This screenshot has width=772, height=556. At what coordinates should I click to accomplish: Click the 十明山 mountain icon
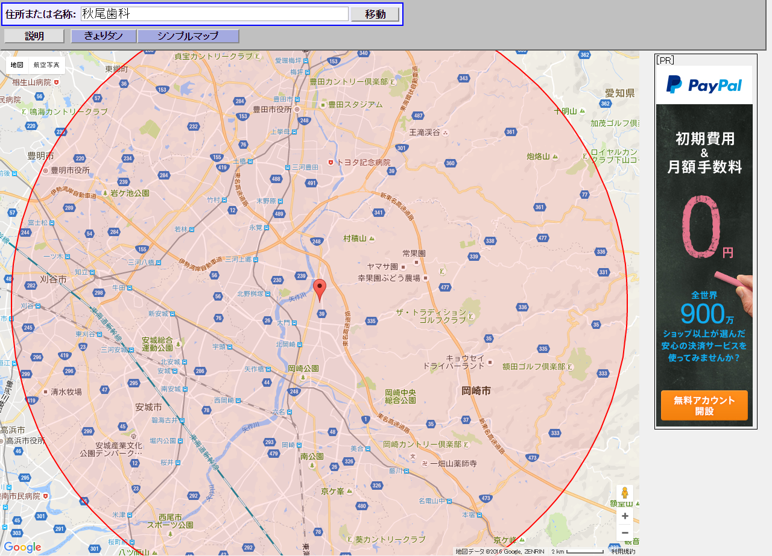(583, 111)
